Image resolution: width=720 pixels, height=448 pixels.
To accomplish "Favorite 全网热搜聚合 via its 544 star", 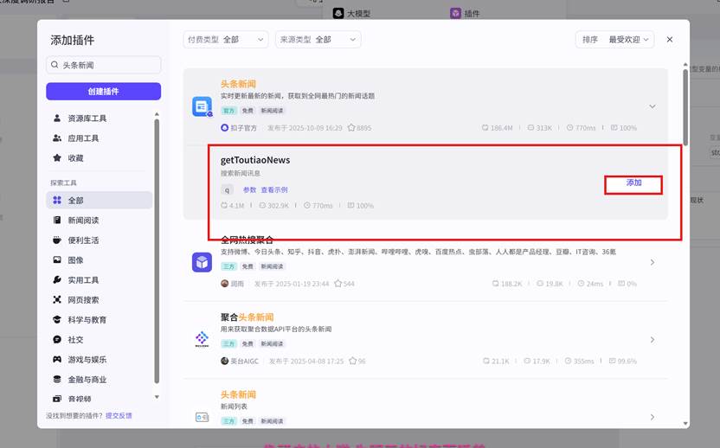I will pyautogui.click(x=338, y=283).
